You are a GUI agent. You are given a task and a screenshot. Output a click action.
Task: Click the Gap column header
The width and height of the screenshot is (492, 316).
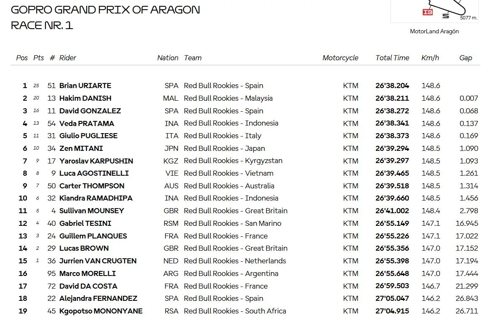click(465, 58)
